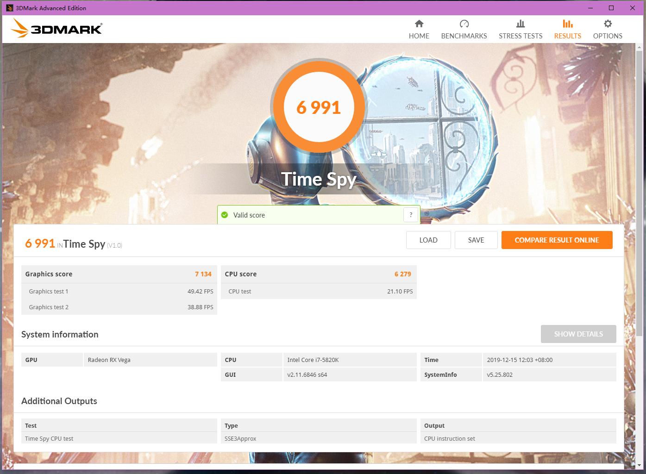Click the CPU score value 6 279
Screen dimensions: 646x474
pyautogui.click(x=403, y=274)
